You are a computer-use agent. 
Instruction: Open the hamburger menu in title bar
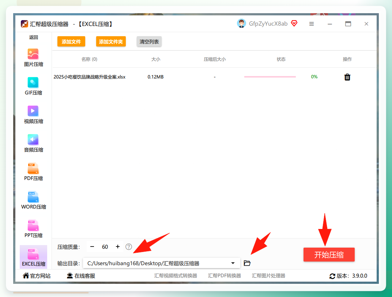click(x=312, y=24)
